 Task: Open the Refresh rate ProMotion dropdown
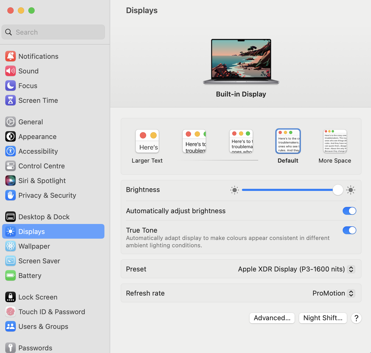(x=351, y=293)
